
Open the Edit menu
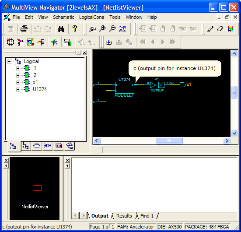coord(29,17)
